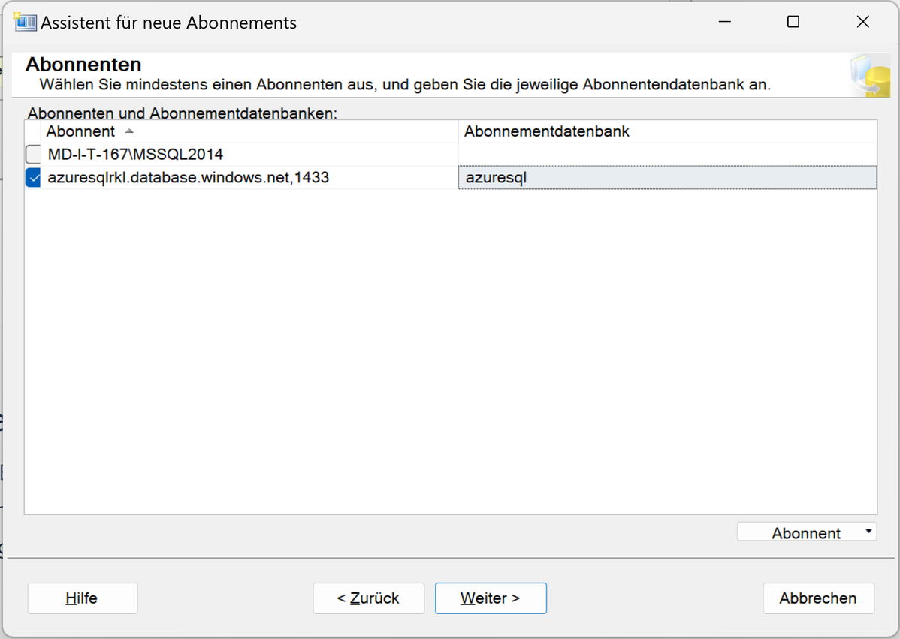
Task: Open the Abonnent dropdown button
Action: click(807, 532)
